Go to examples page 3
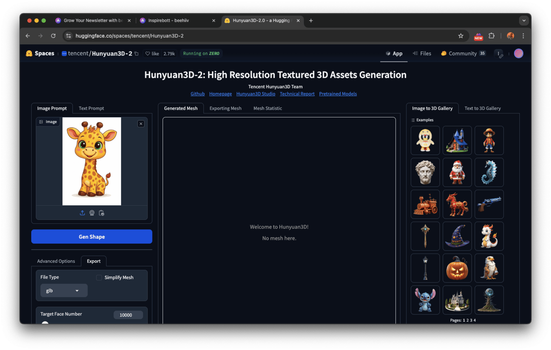This screenshot has width=551, height=350. (471, 320)
